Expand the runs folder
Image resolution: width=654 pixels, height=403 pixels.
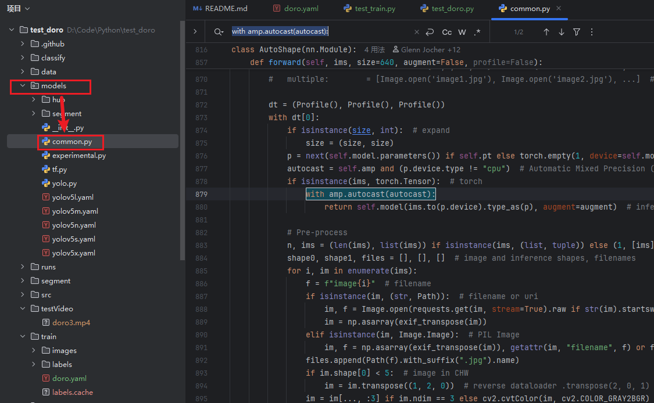point(23,267)
